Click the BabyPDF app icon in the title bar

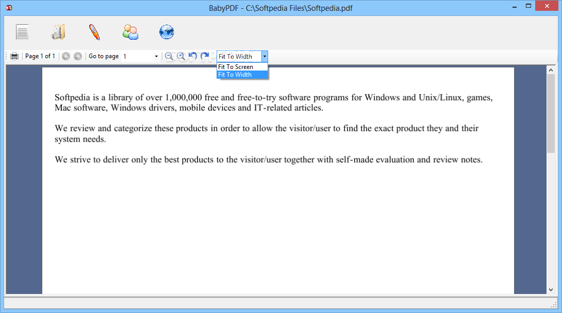pos(9,8)
